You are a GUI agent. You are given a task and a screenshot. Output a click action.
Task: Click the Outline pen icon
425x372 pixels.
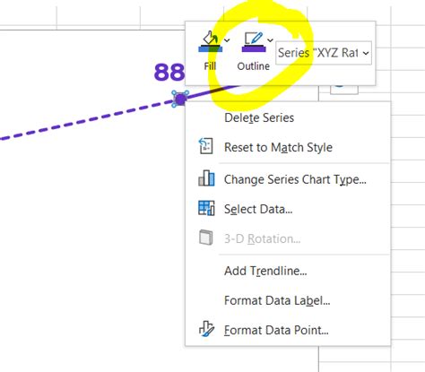point(254,42)
